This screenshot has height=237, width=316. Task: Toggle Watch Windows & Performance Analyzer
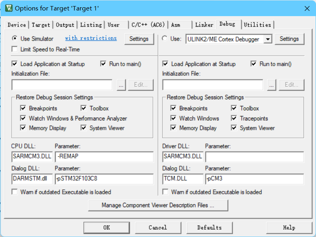pyautogui.click(x=23, y=118)
